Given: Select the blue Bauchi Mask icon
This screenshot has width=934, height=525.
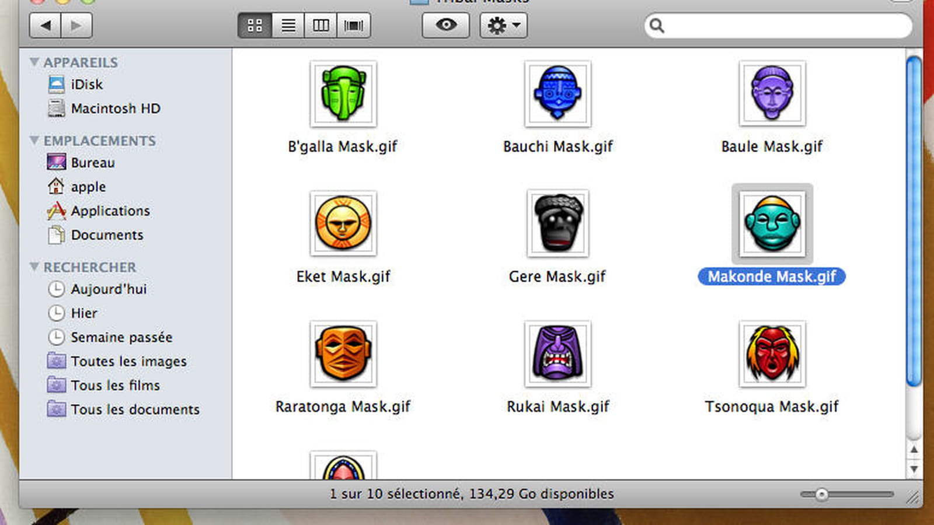Looking at the screenshot, I should tap(557, 93).
